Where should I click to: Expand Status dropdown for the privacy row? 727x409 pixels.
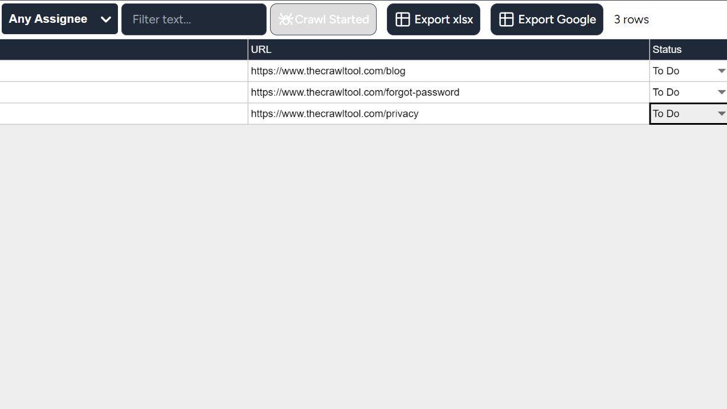click(721, 114)
